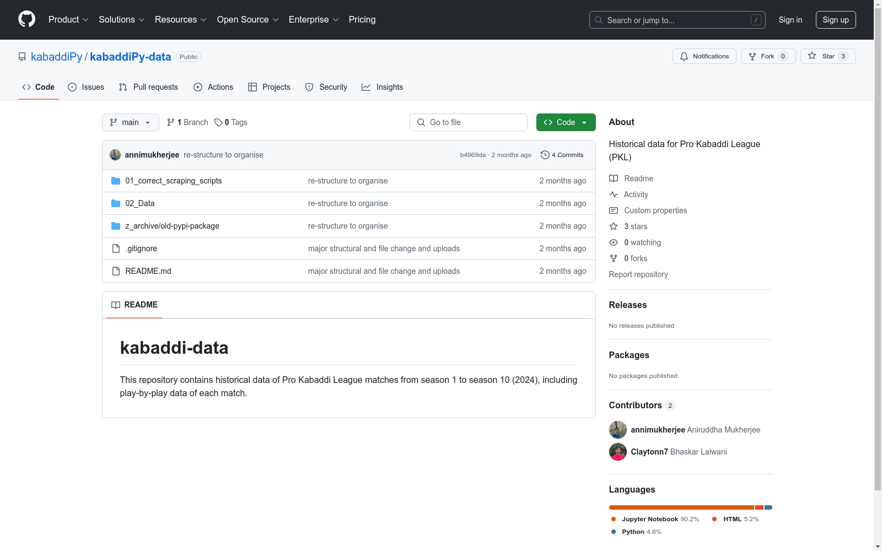Focus the Search or jump to field
Viewport: 882px width, 551px height.
click(677, 20)
